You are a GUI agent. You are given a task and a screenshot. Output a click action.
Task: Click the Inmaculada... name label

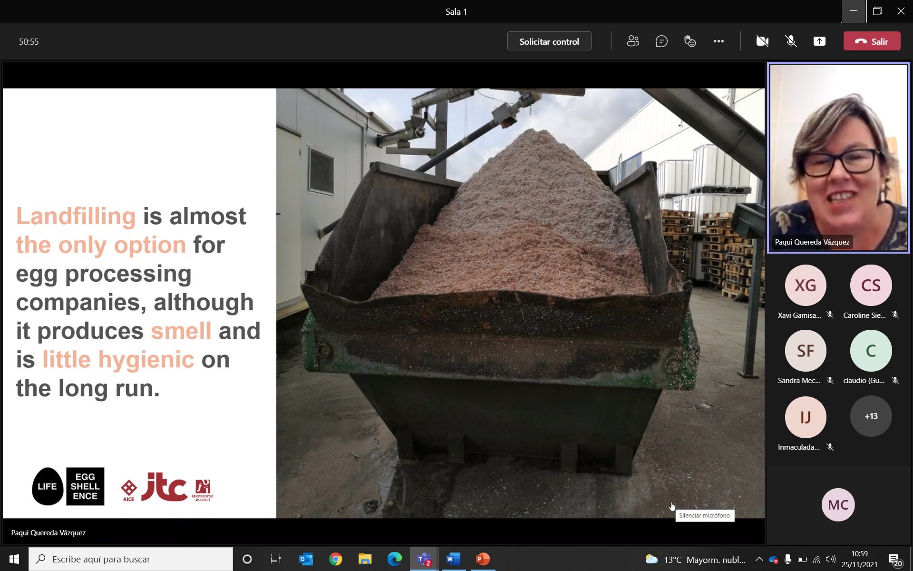coord(798,447)
